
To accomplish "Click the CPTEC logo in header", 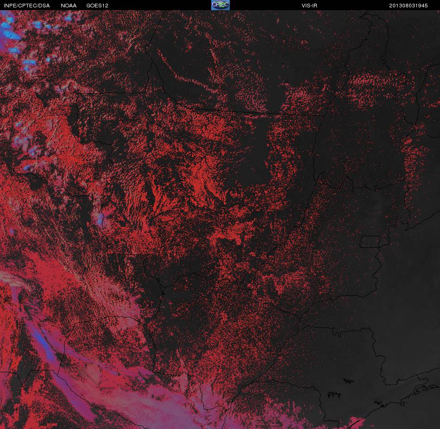I will (x=220, y=5).
